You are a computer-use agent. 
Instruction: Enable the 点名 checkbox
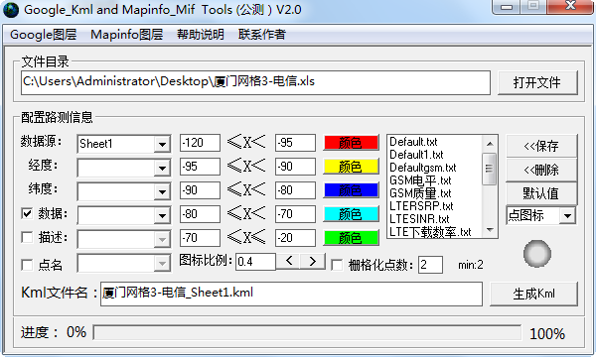click(x=27, y=265)
